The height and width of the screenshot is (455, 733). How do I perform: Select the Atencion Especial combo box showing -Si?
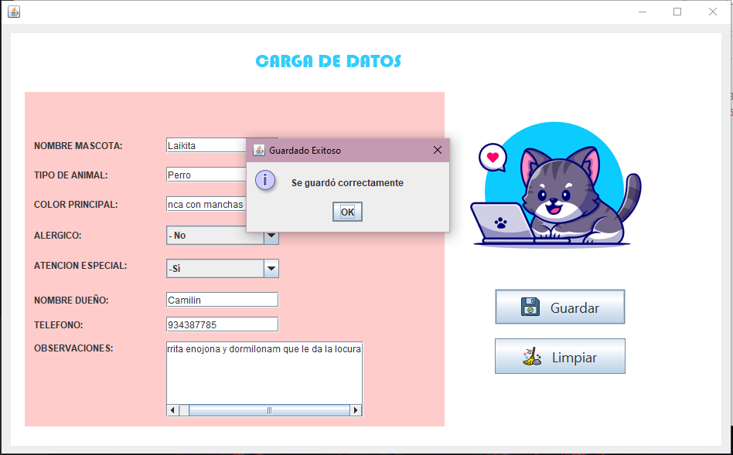pyautogui.click(x=215, y=268)
